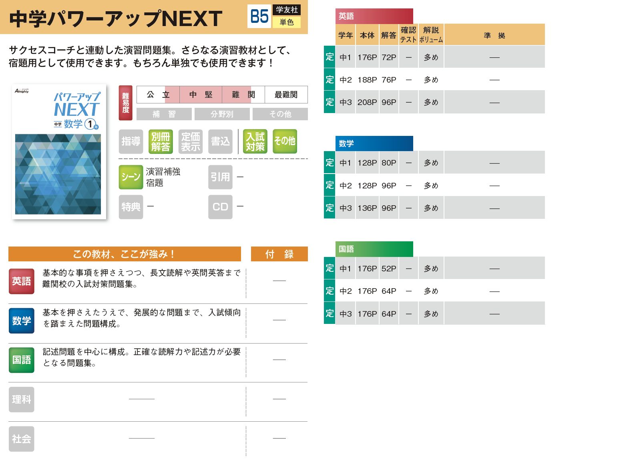Click the 難関 difficulty level cell
The height and width of the screenshot is (465, 627).
[x=243, y=95]
